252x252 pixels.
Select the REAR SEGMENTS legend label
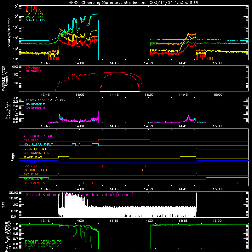[42, 245]
